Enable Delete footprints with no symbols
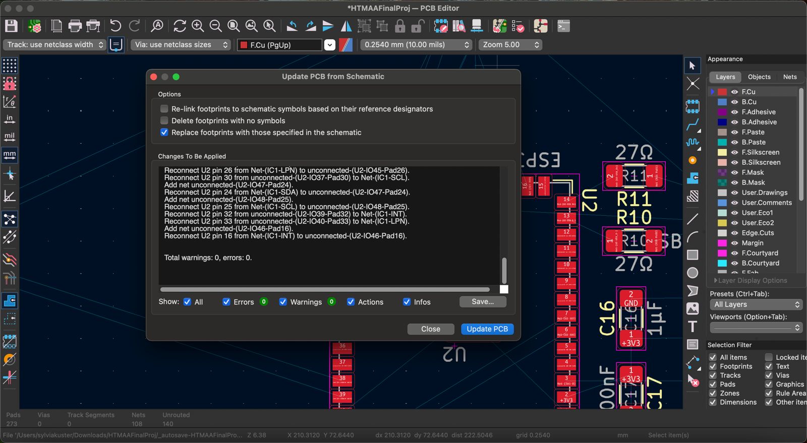This screenshot has width=807, height=443. click(164, 120)
